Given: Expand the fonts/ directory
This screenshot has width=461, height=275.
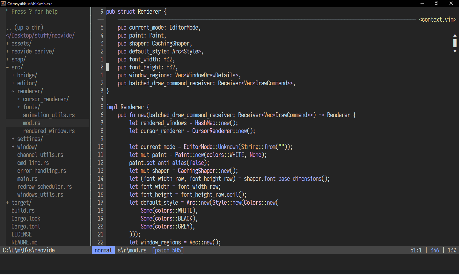Looking at the screenshot, I should [x=31, y=107].
